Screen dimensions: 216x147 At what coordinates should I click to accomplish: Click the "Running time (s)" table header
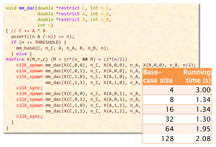click(x=197, y=76)
